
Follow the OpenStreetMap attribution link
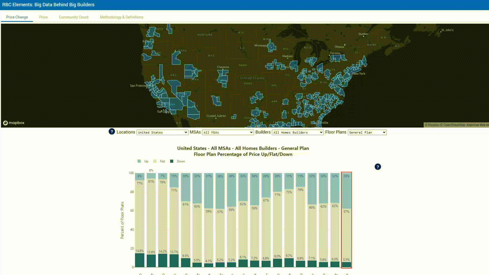click(x=453, y=125)
